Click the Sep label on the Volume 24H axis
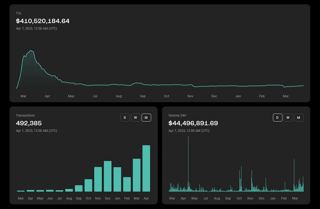The height and width of the screenshot is (209, 320). tap(228, 198)
